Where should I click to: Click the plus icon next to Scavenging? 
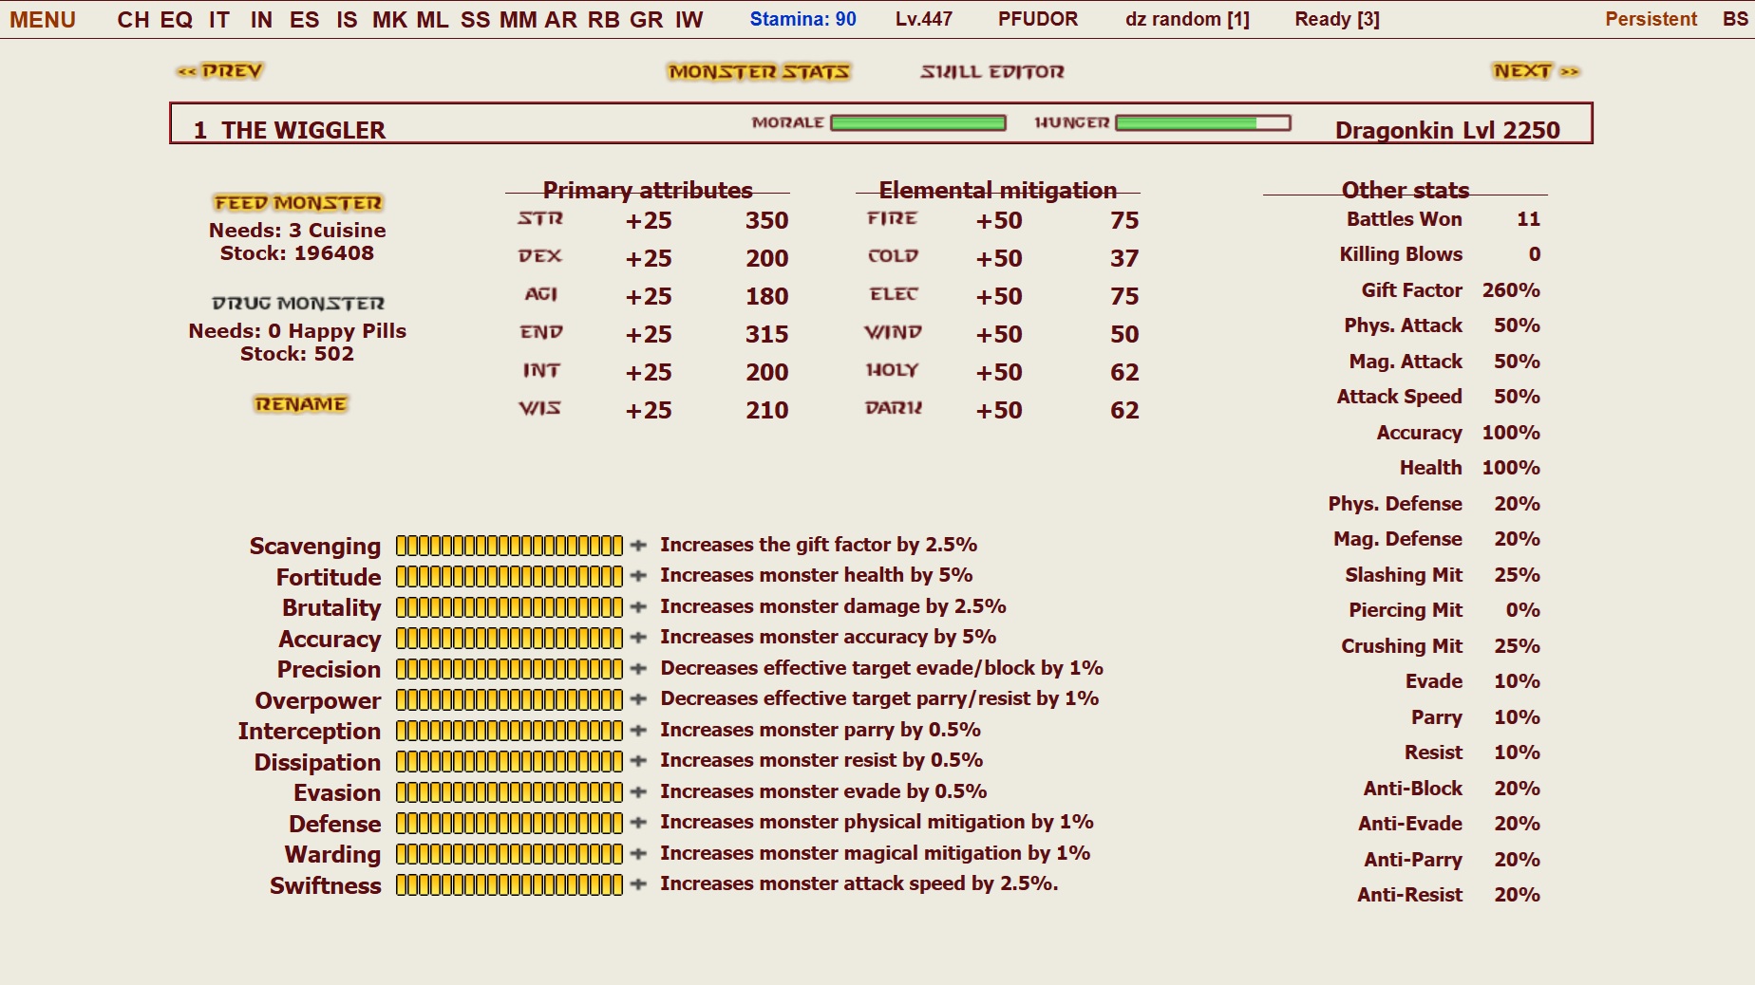coord(638,546)
